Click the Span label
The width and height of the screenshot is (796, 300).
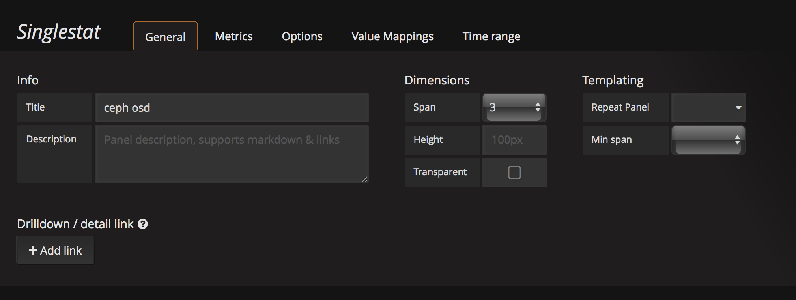424,107
